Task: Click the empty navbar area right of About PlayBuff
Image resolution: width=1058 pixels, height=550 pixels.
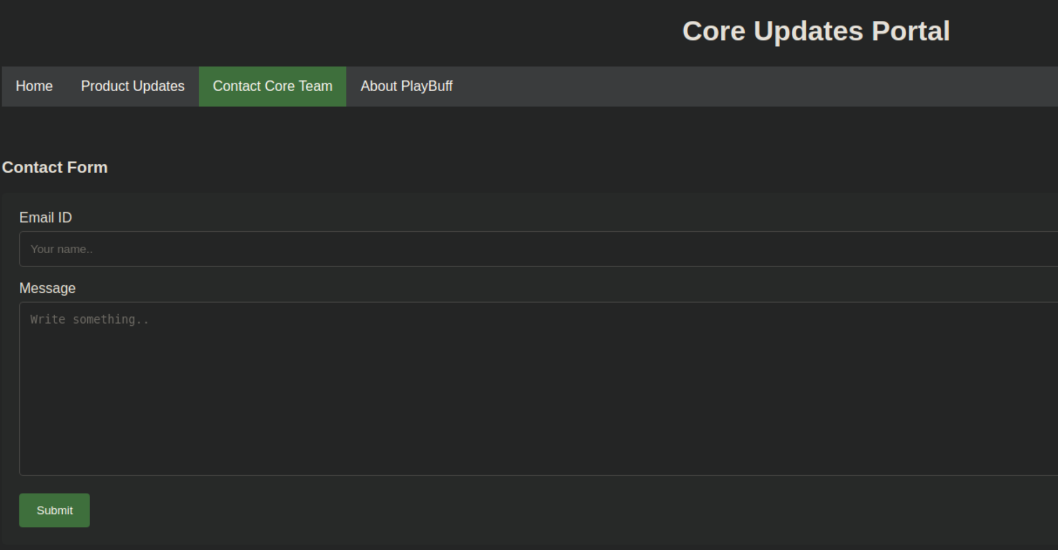Action: coord(756,87)
